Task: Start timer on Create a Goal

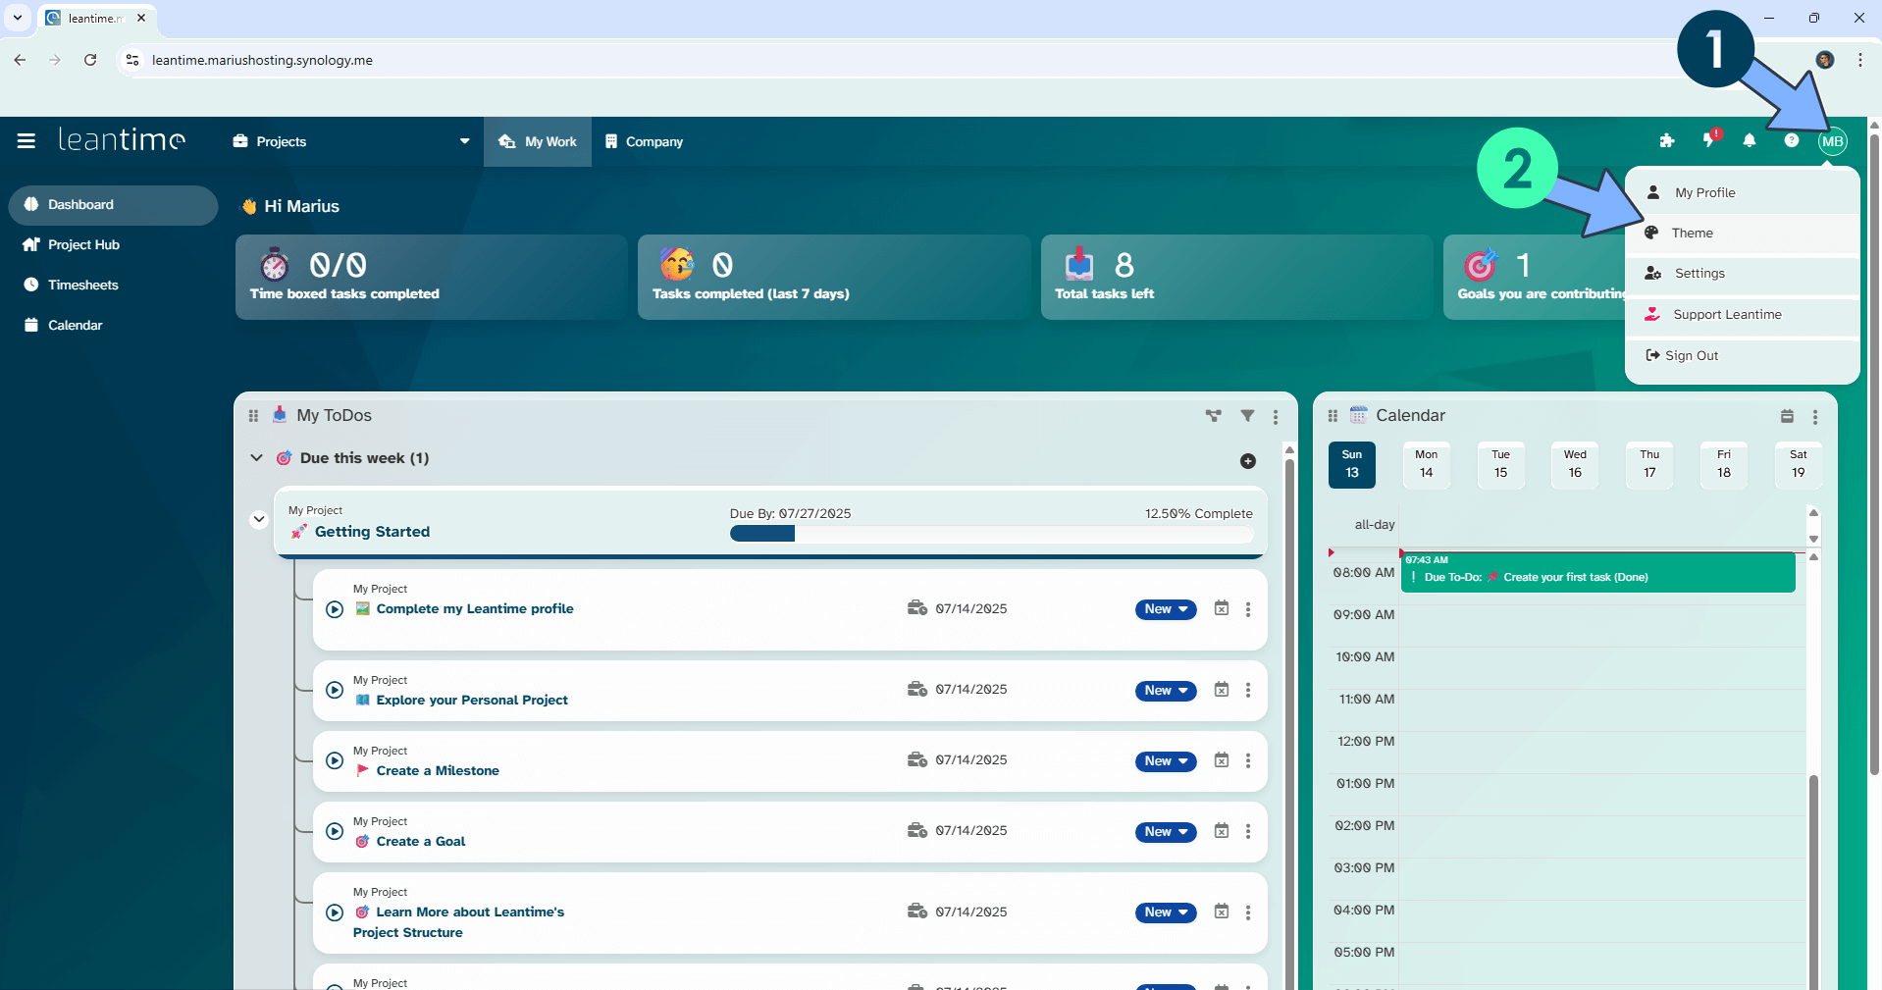Action: (335, 831)
